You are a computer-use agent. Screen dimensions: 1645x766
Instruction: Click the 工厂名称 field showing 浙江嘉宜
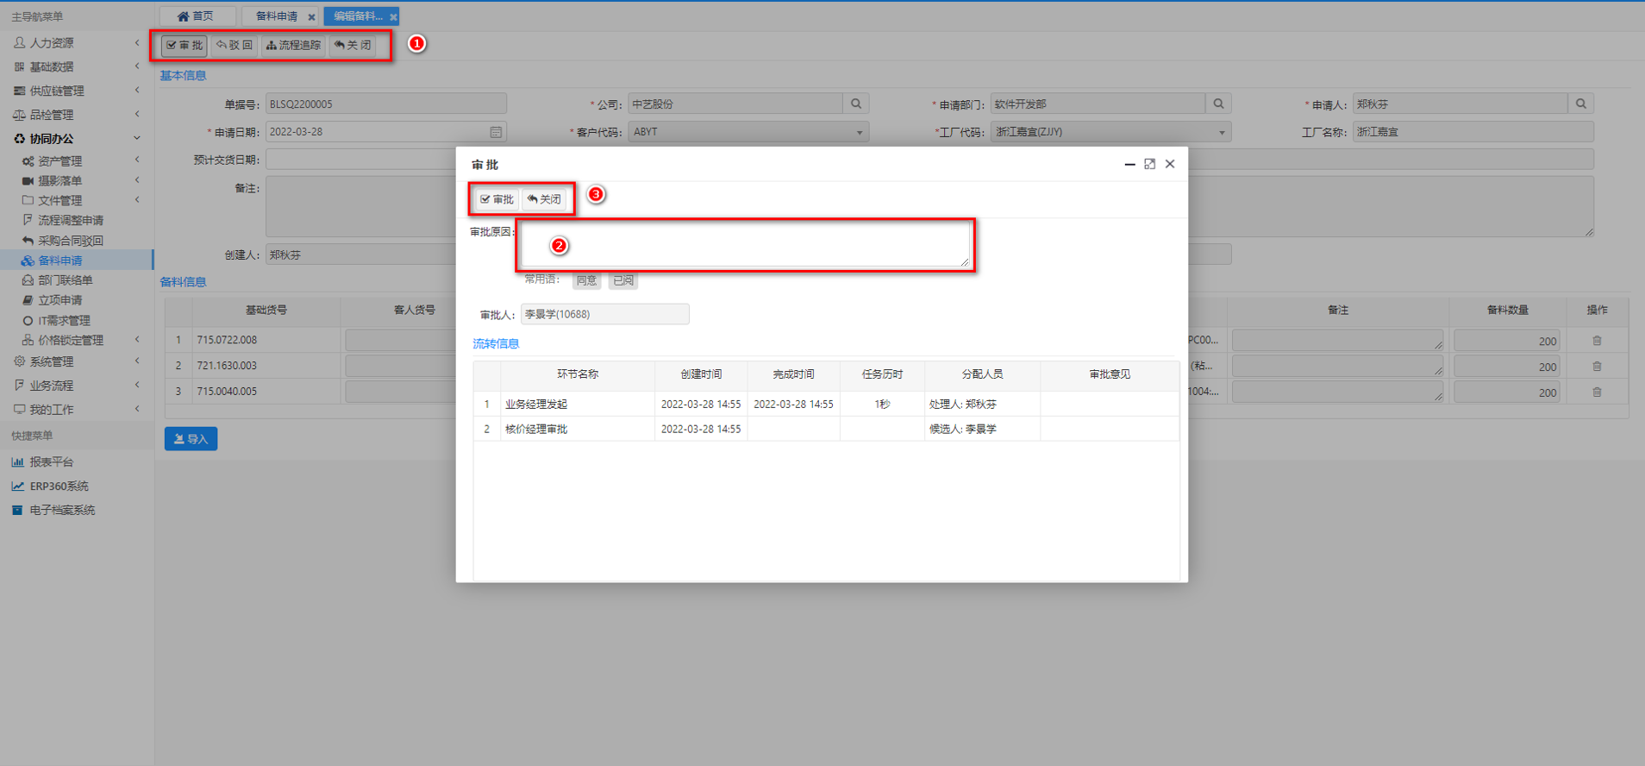pos(1473,132)
